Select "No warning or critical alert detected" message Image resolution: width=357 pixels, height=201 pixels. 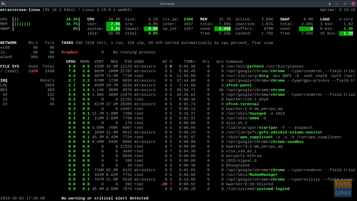[105, 198]
